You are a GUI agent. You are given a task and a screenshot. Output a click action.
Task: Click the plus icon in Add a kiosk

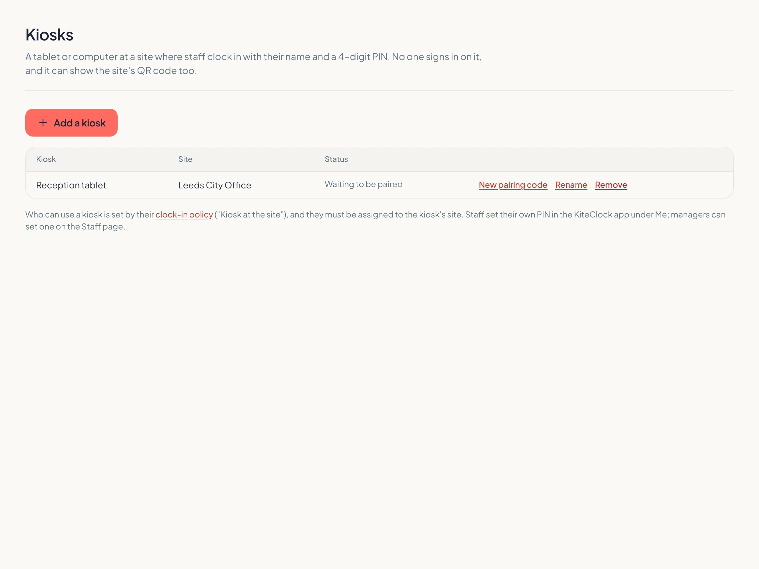(43, 123)
